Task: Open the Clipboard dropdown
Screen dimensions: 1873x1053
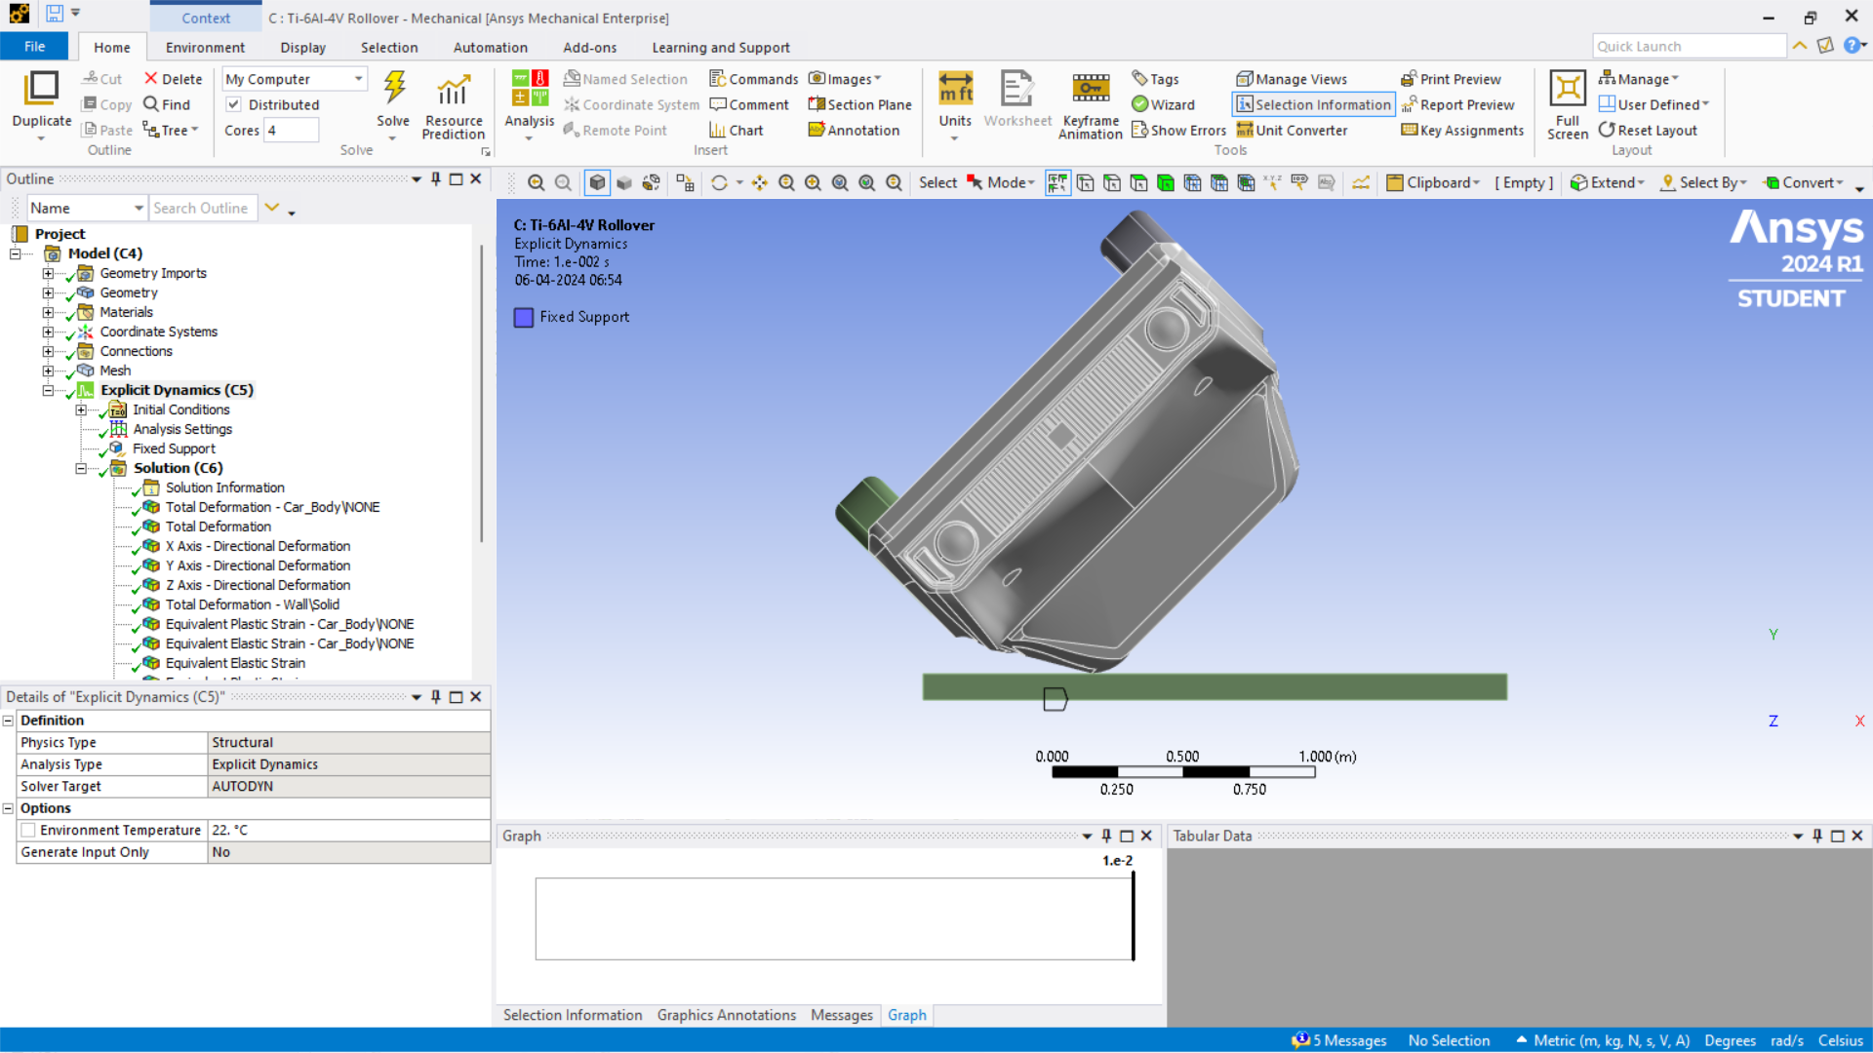Action: (x=1433, y=182)
